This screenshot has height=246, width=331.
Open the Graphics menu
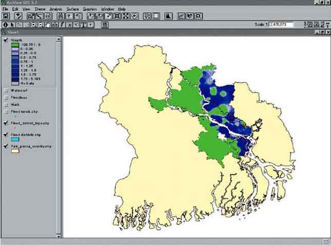[x=90, y=9]
